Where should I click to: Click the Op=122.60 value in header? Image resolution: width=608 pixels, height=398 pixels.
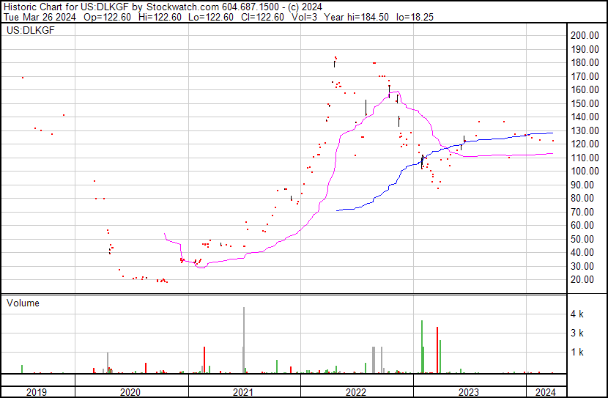click(108, 17)
